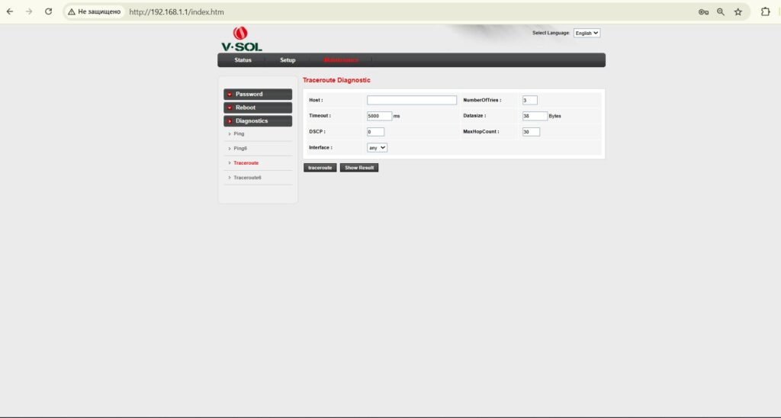781x418 pixels.
Task: Reload the page with refresh icon
Action: [x=48, y=12]
